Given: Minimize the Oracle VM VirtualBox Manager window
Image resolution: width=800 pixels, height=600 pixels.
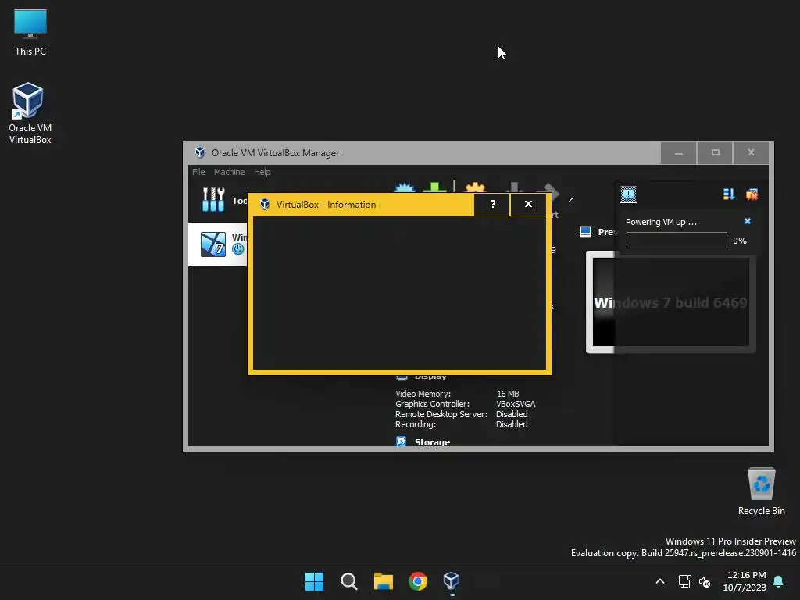Looking at the screenshot, I should [x=679, y=153].
